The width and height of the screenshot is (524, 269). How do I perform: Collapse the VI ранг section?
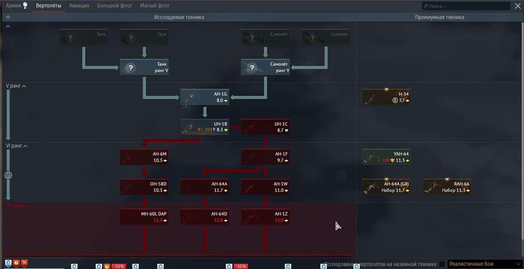point(25,146)
